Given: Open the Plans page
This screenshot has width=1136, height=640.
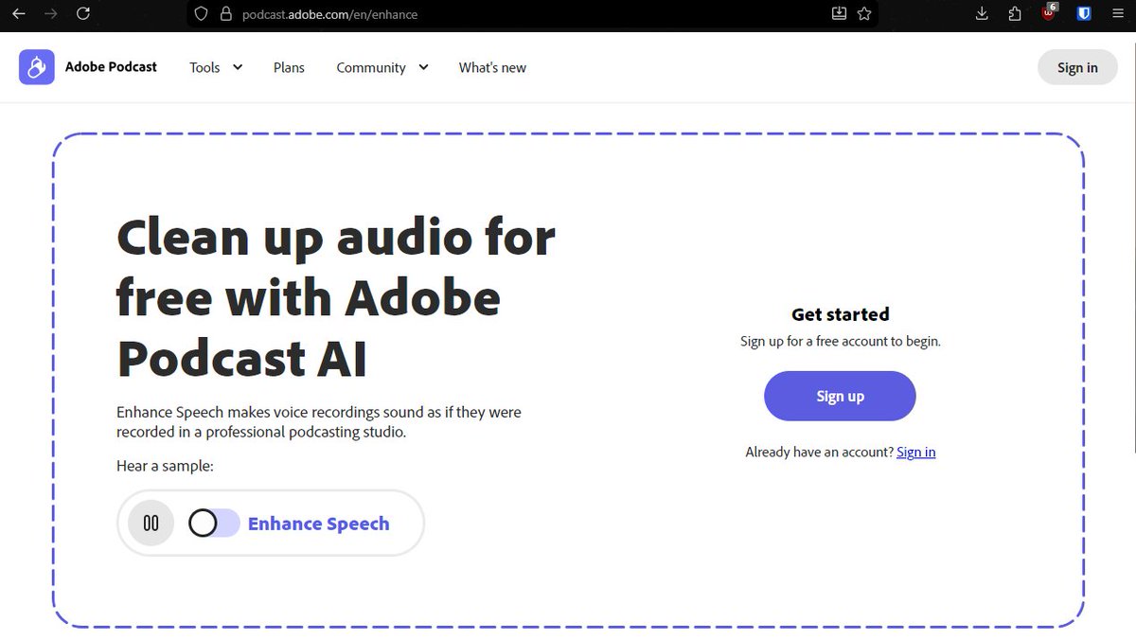Looking at the screenshot, I should click(289, 67).
